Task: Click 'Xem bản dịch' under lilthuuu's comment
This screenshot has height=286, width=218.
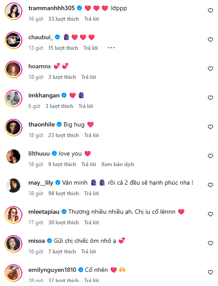Action: (x=117, y=164)
